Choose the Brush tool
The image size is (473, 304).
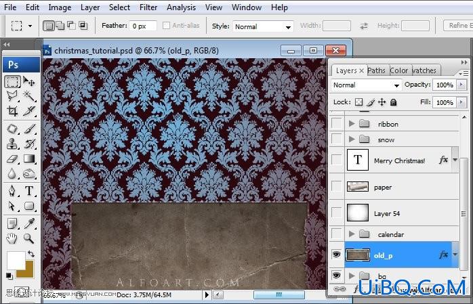click(29, 129)
